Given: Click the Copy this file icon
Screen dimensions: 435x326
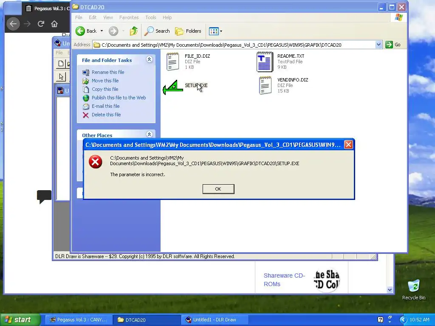Looking at the screenshot, I should [x=86, y=89].
